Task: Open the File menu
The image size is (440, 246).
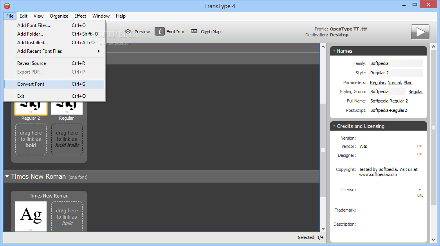Action: click(x=10, y=16)
